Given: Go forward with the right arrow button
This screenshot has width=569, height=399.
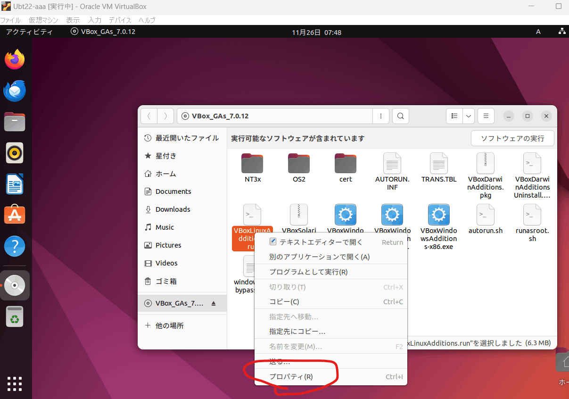Looking at the screenshot, I should point(165,116).
